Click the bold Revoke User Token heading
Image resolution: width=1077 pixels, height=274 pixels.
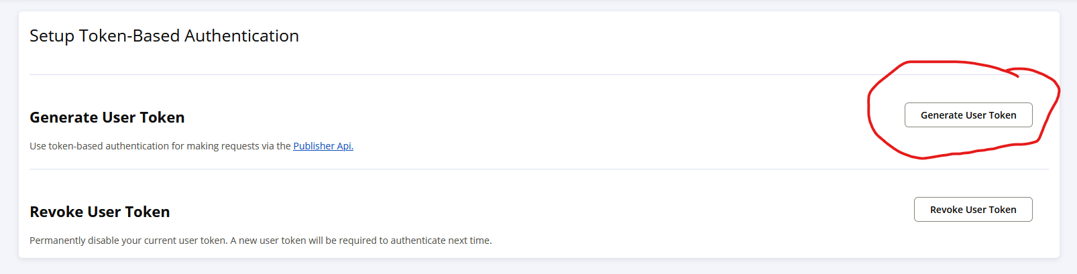tap(100, 212)
